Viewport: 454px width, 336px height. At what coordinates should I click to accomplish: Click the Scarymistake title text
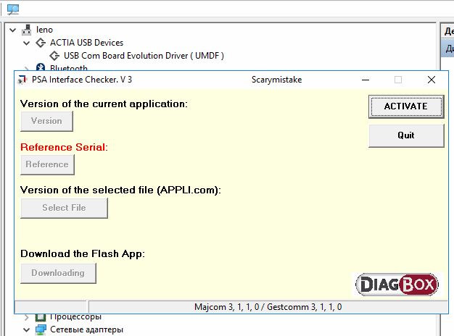[x=276, y=80]
